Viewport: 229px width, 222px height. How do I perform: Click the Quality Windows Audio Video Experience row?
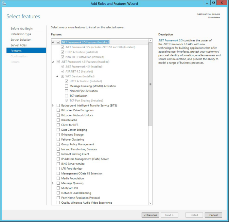click(87, 203)
